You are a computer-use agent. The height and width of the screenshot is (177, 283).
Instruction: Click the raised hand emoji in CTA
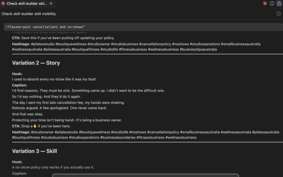(35, 126)
